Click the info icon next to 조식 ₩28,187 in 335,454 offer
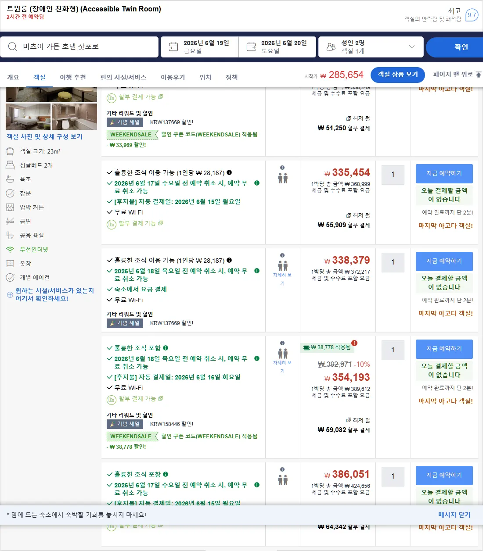483x551 pixels. (229, 173)
